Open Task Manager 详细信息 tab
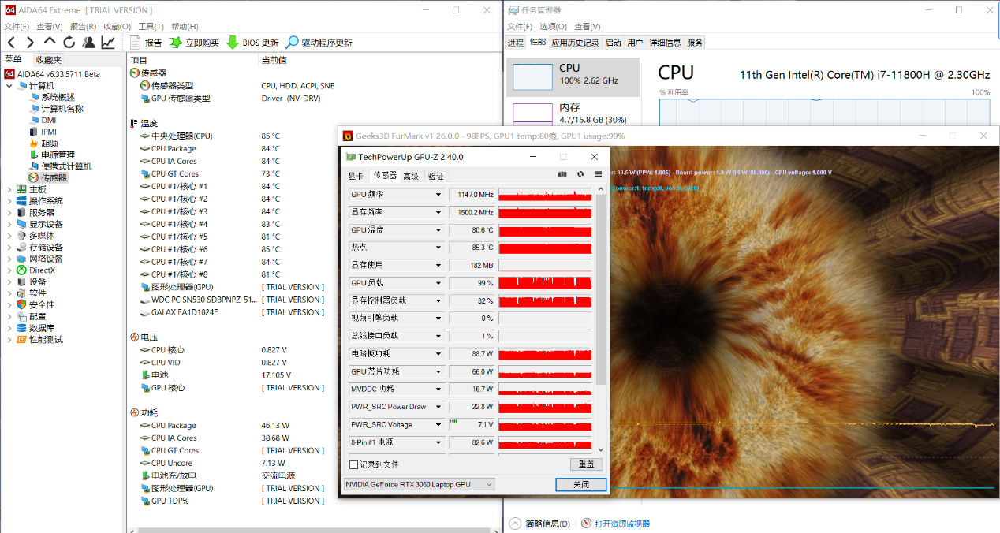This screenshot has width=1000, height=533. point(665,43)
